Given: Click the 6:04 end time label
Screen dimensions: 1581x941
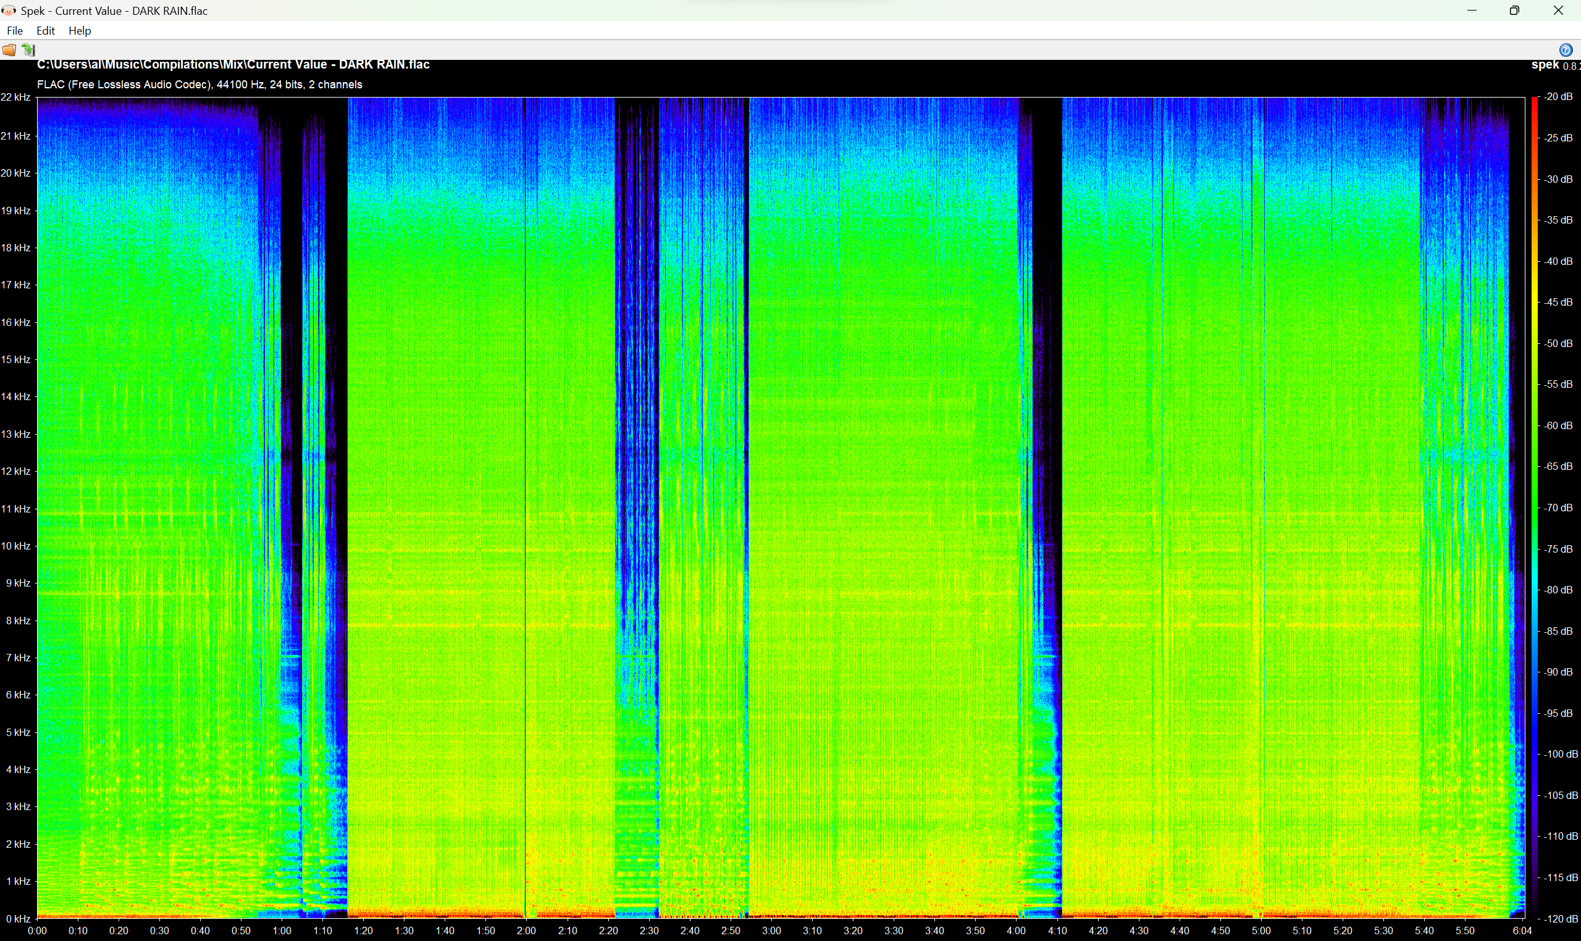Looking at the screenshot, I should [x=1522, y=931].
